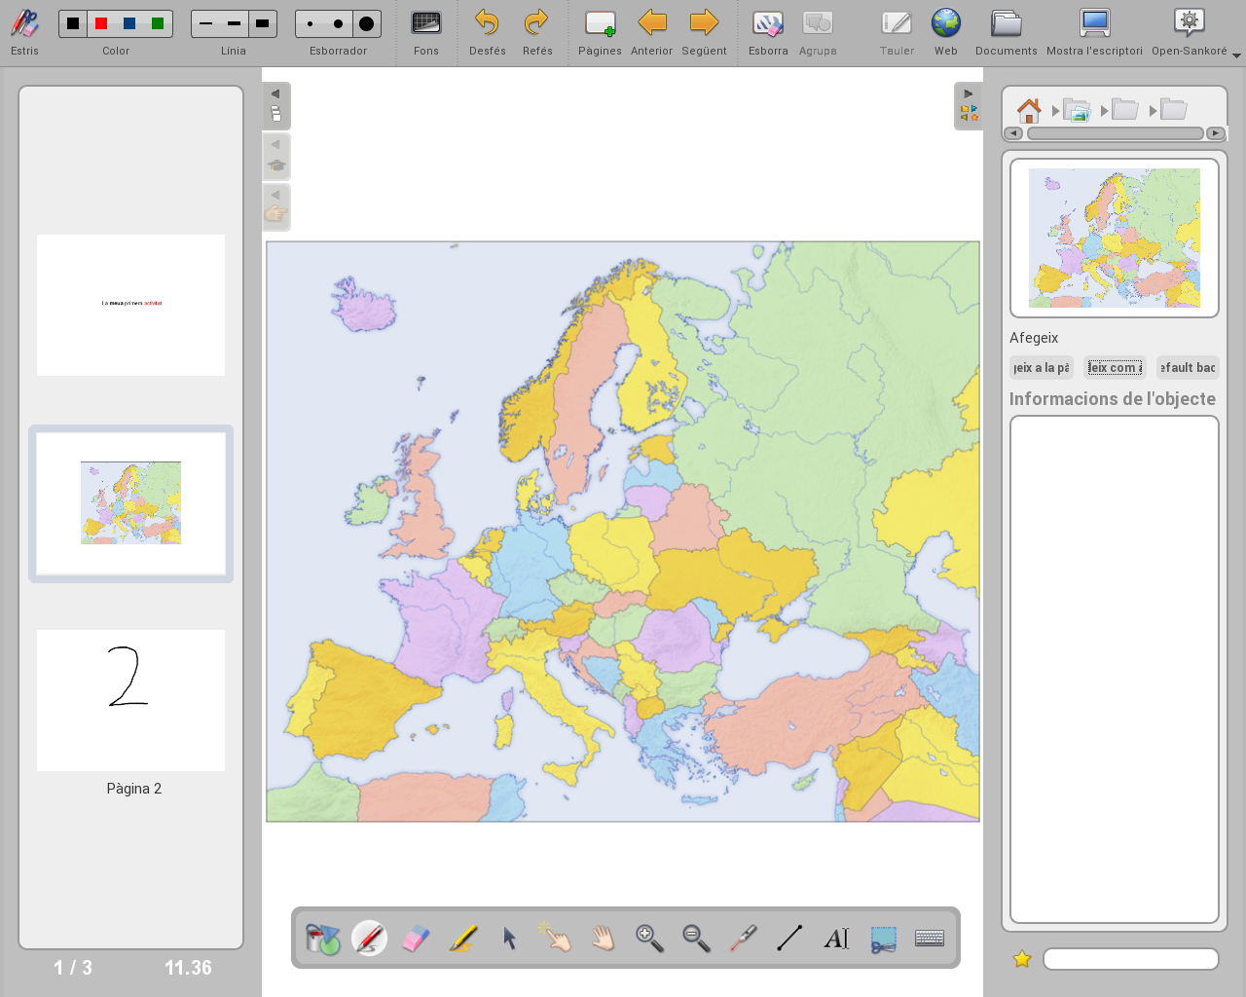This screenshot has width=1246, height=997.
Task: Set the largest eraser size
Action: click(366, 23)
